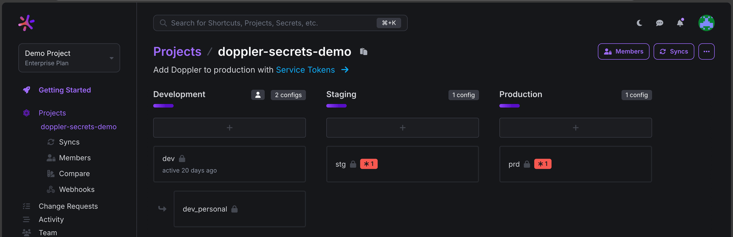The height and width of the screenshot is (237, 733).
Task: Click the '2 configs' badge in Development
Action: point(288,95)
